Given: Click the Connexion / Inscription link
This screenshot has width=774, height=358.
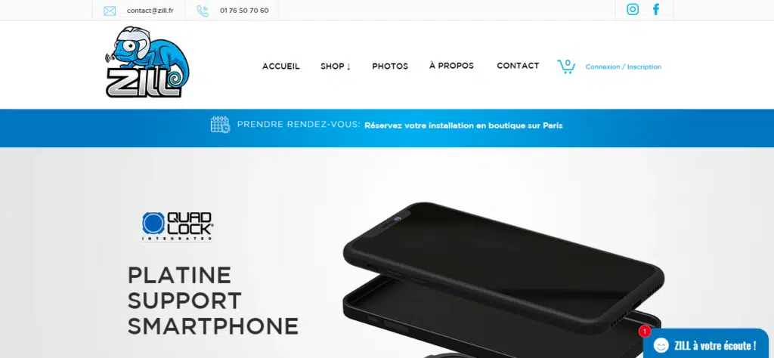Looking at the screenshot, I should pos(624,66).
